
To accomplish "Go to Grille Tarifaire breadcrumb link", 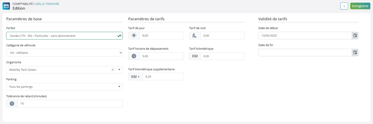I will click(x=47, y=4).
